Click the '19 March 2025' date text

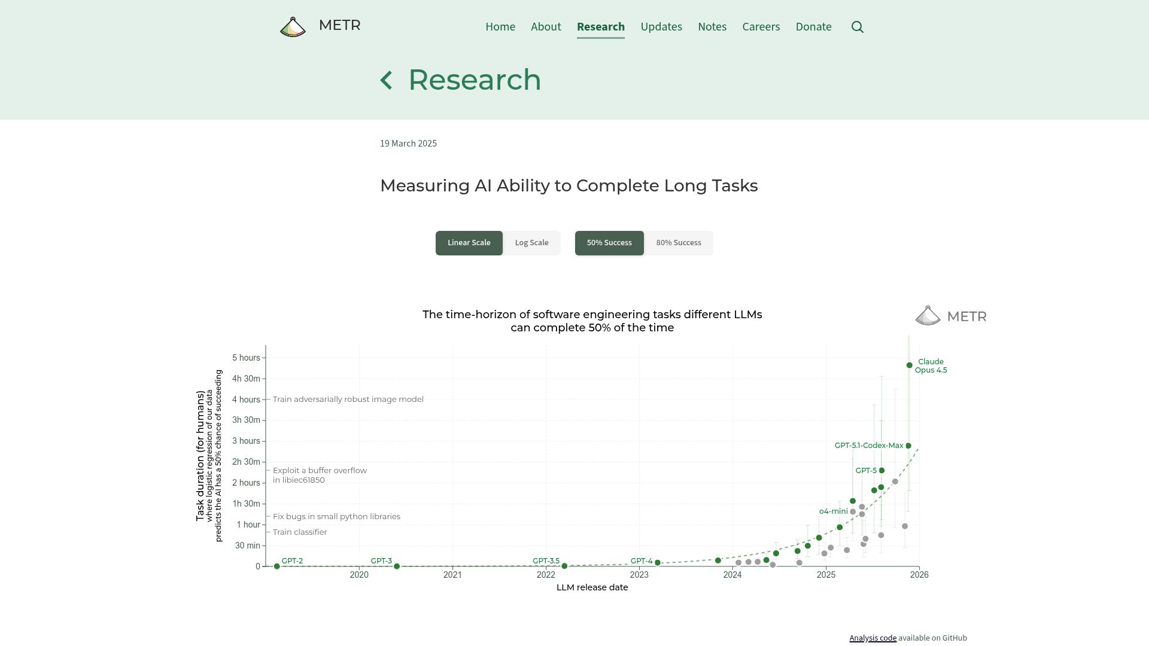click(408, 144)
